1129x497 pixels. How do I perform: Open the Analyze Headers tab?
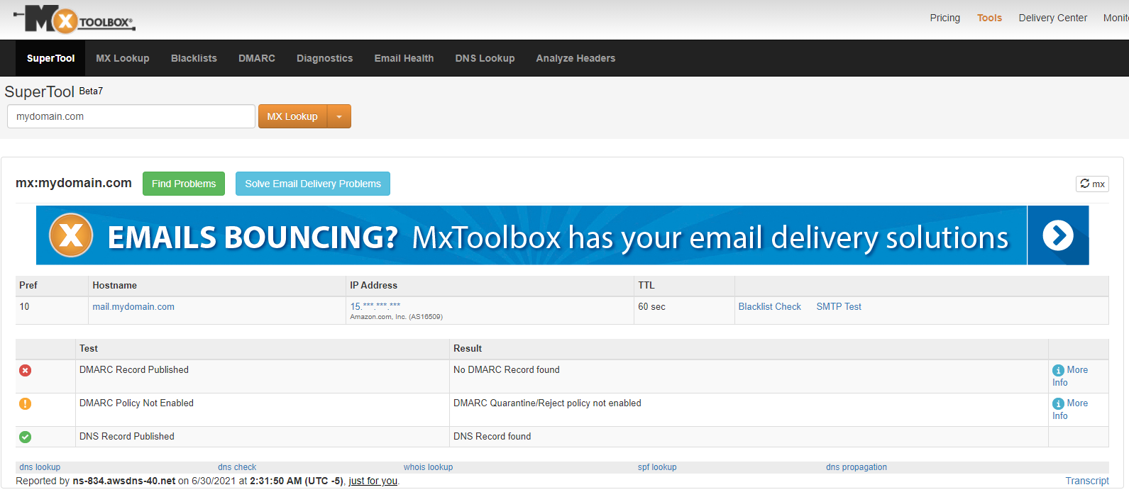pos(575,58)
